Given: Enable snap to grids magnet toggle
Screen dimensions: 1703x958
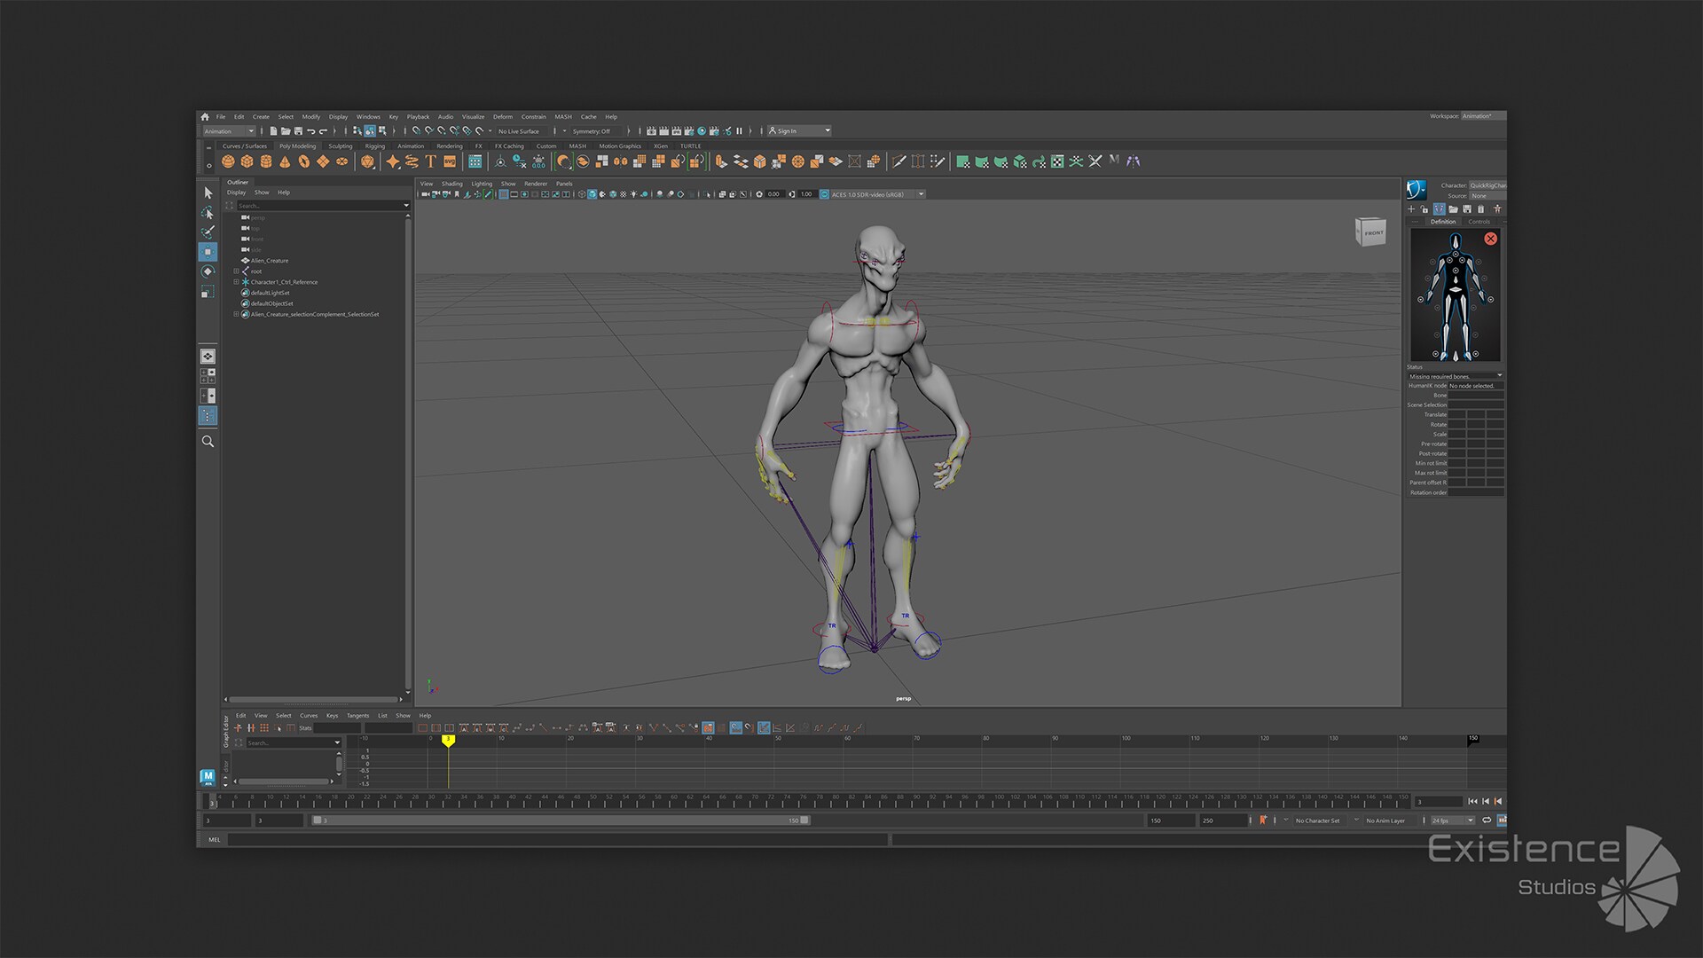Looking at the screenshot, I should coord(416,130).
